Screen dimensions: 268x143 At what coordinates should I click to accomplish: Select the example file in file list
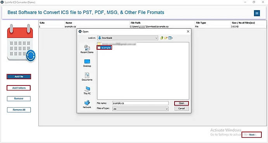click(x=104, y=48)
